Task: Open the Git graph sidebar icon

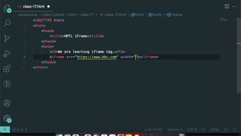Action: (x=7, y=84)
